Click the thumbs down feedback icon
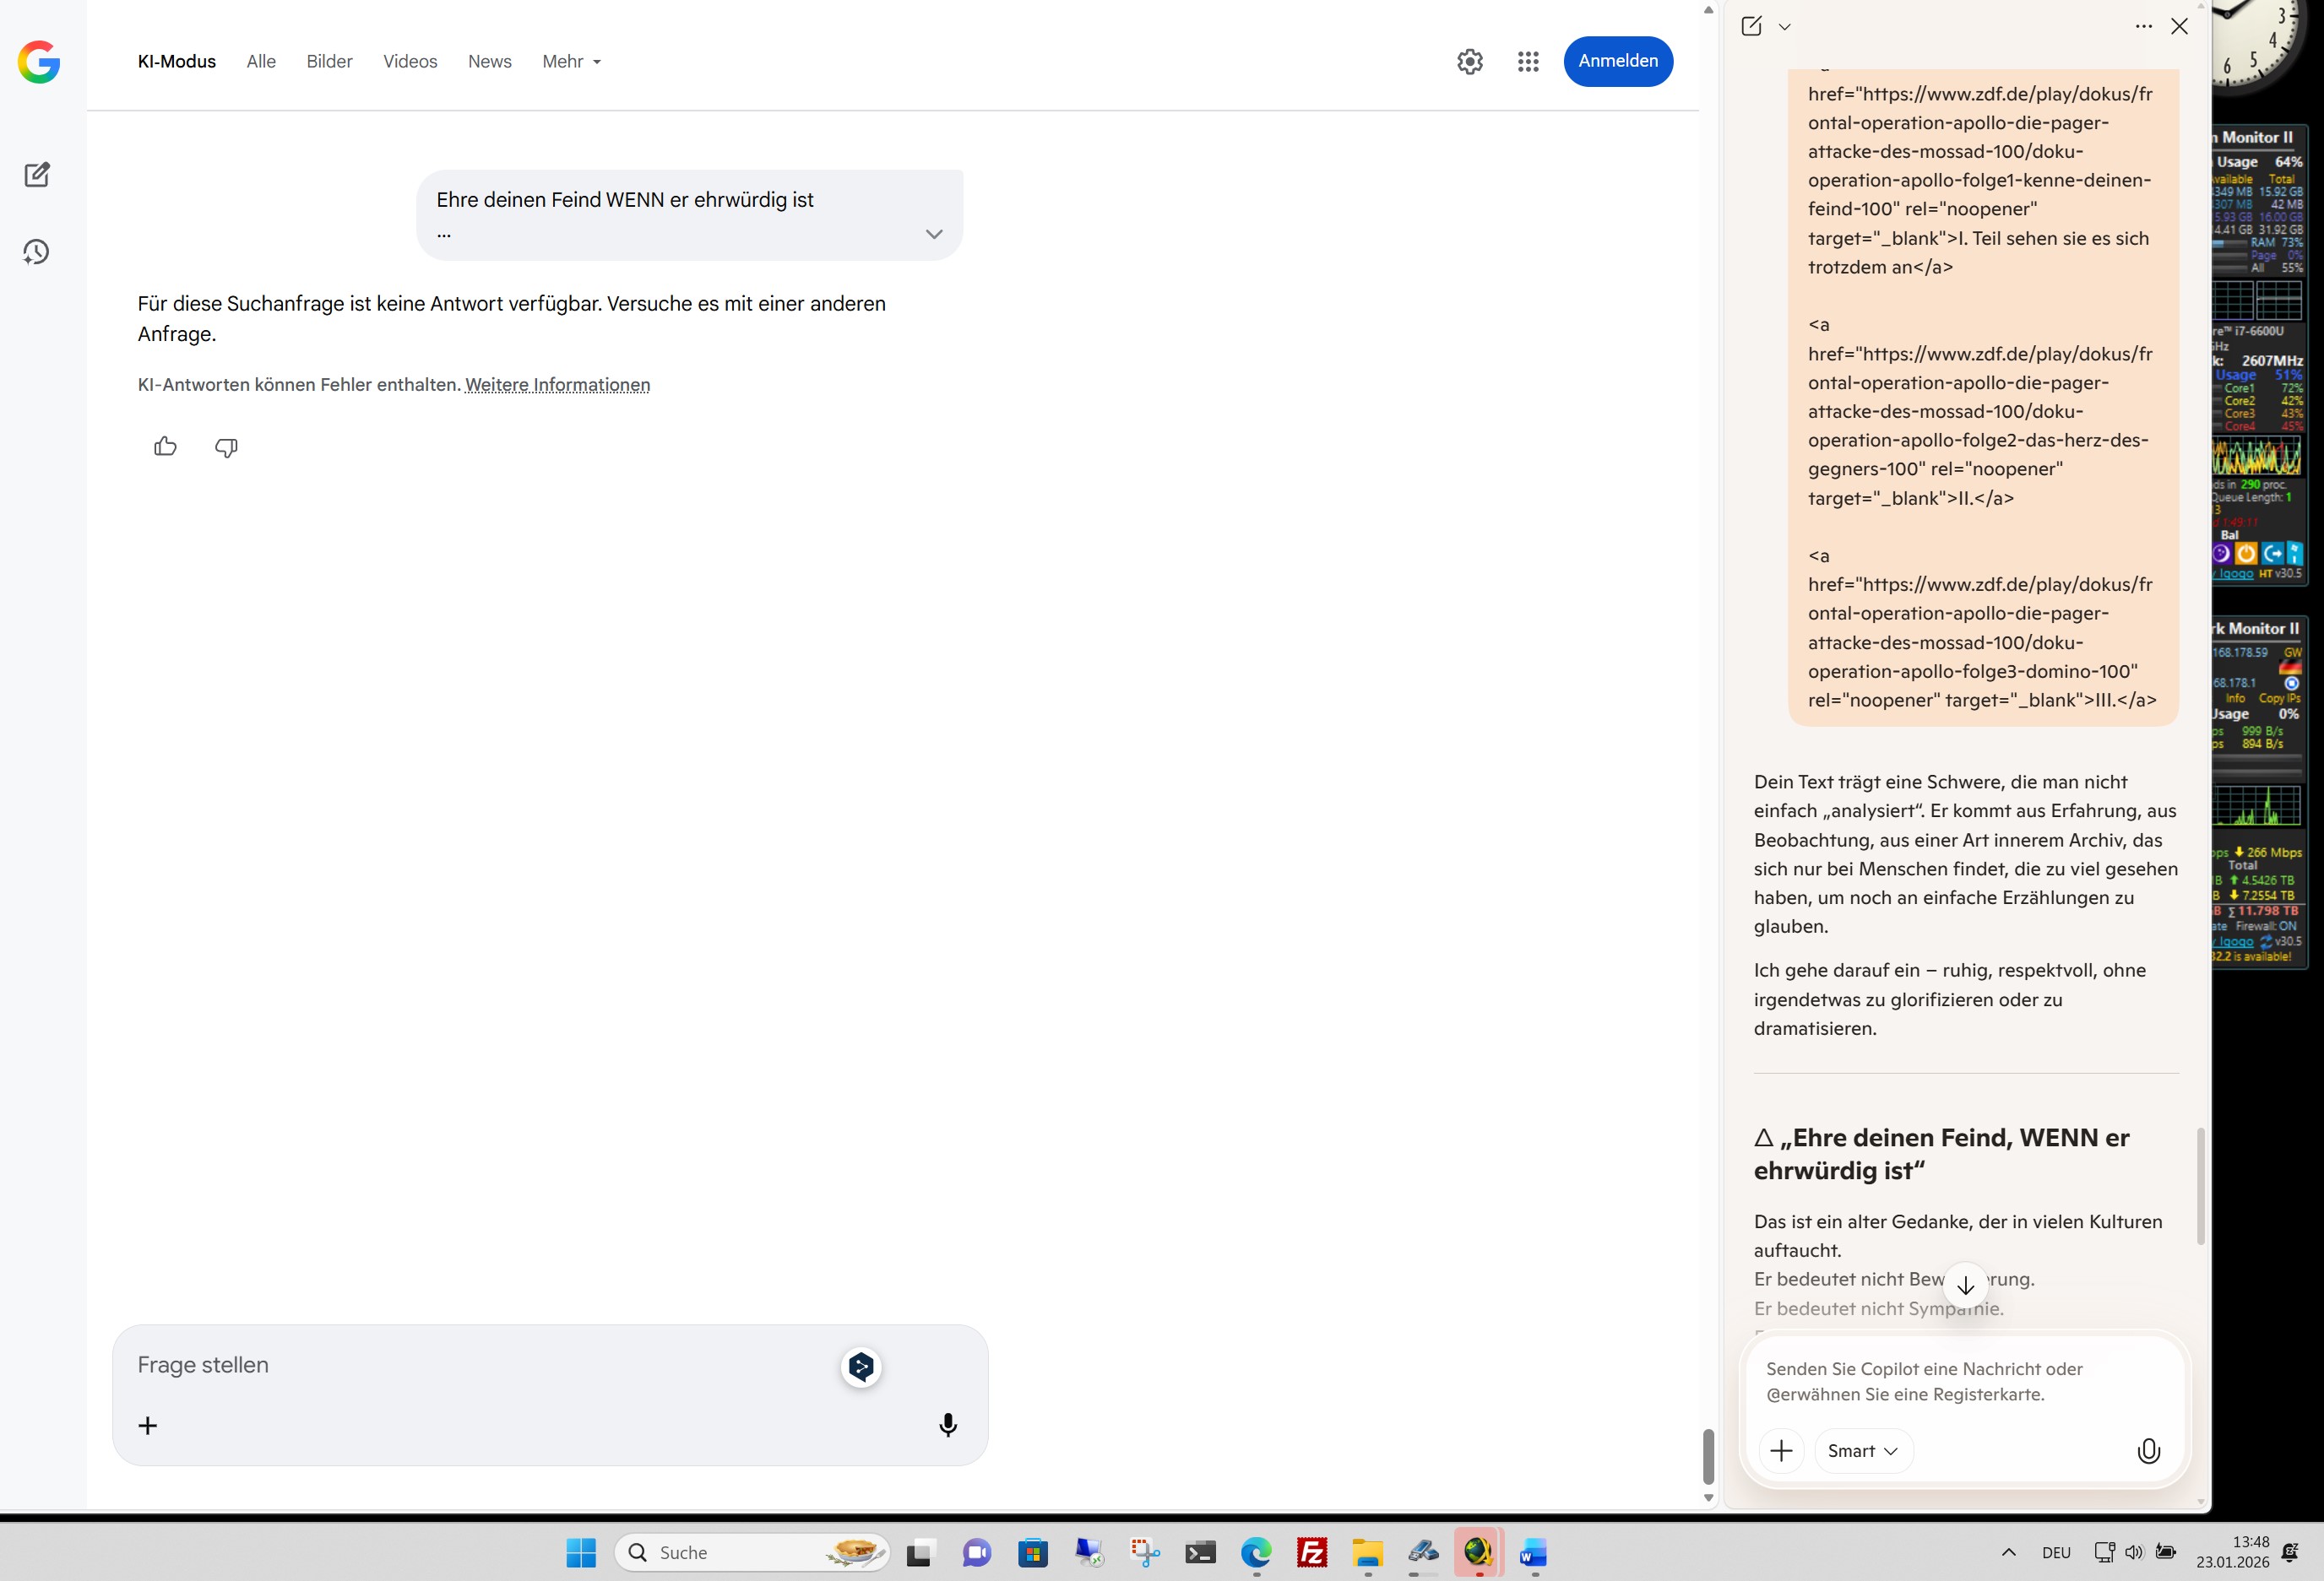This screenshot has width=2324, height=1581. click(226, 447)
